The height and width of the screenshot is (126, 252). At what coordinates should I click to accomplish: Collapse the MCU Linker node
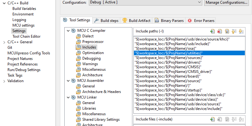[x=68, y=97]
